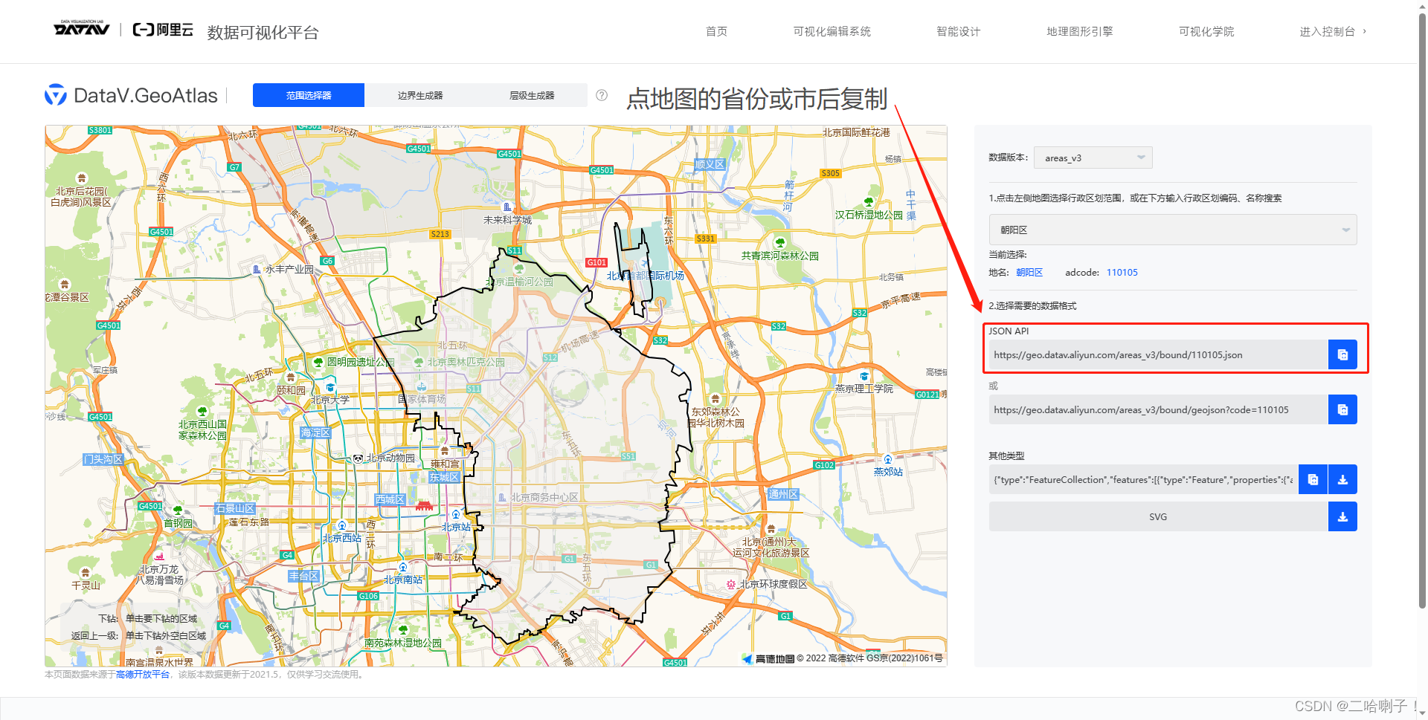Open the 首页 menu item

point(716,31)
